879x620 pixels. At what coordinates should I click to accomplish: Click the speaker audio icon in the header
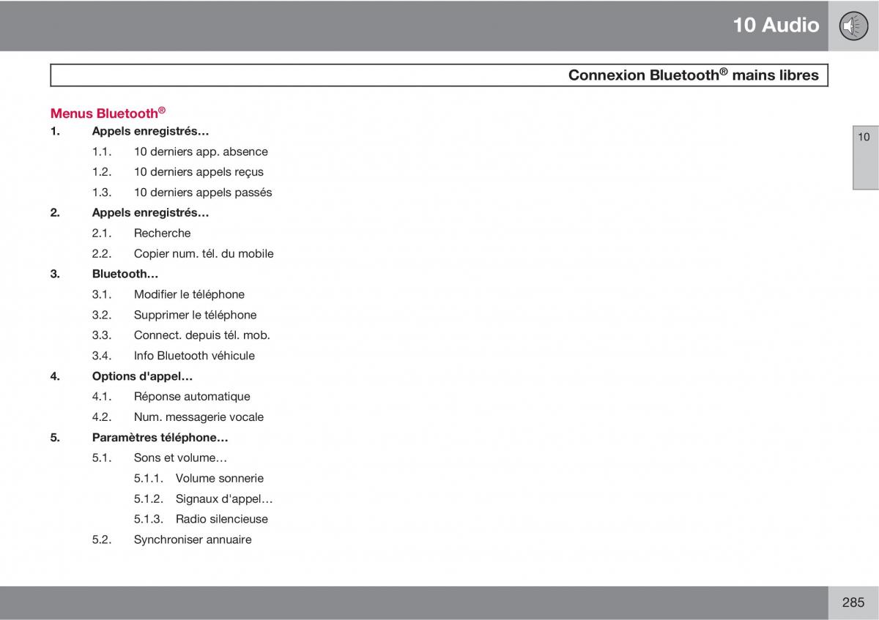click(853, 26)
